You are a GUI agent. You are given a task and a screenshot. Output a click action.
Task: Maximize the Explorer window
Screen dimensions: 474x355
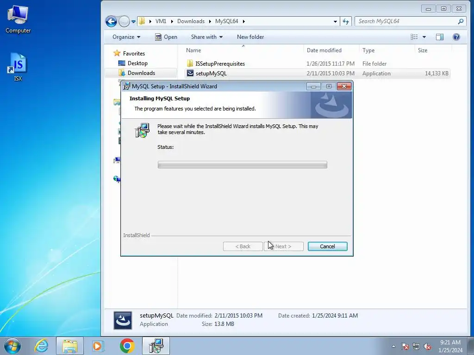coord(443,8)
